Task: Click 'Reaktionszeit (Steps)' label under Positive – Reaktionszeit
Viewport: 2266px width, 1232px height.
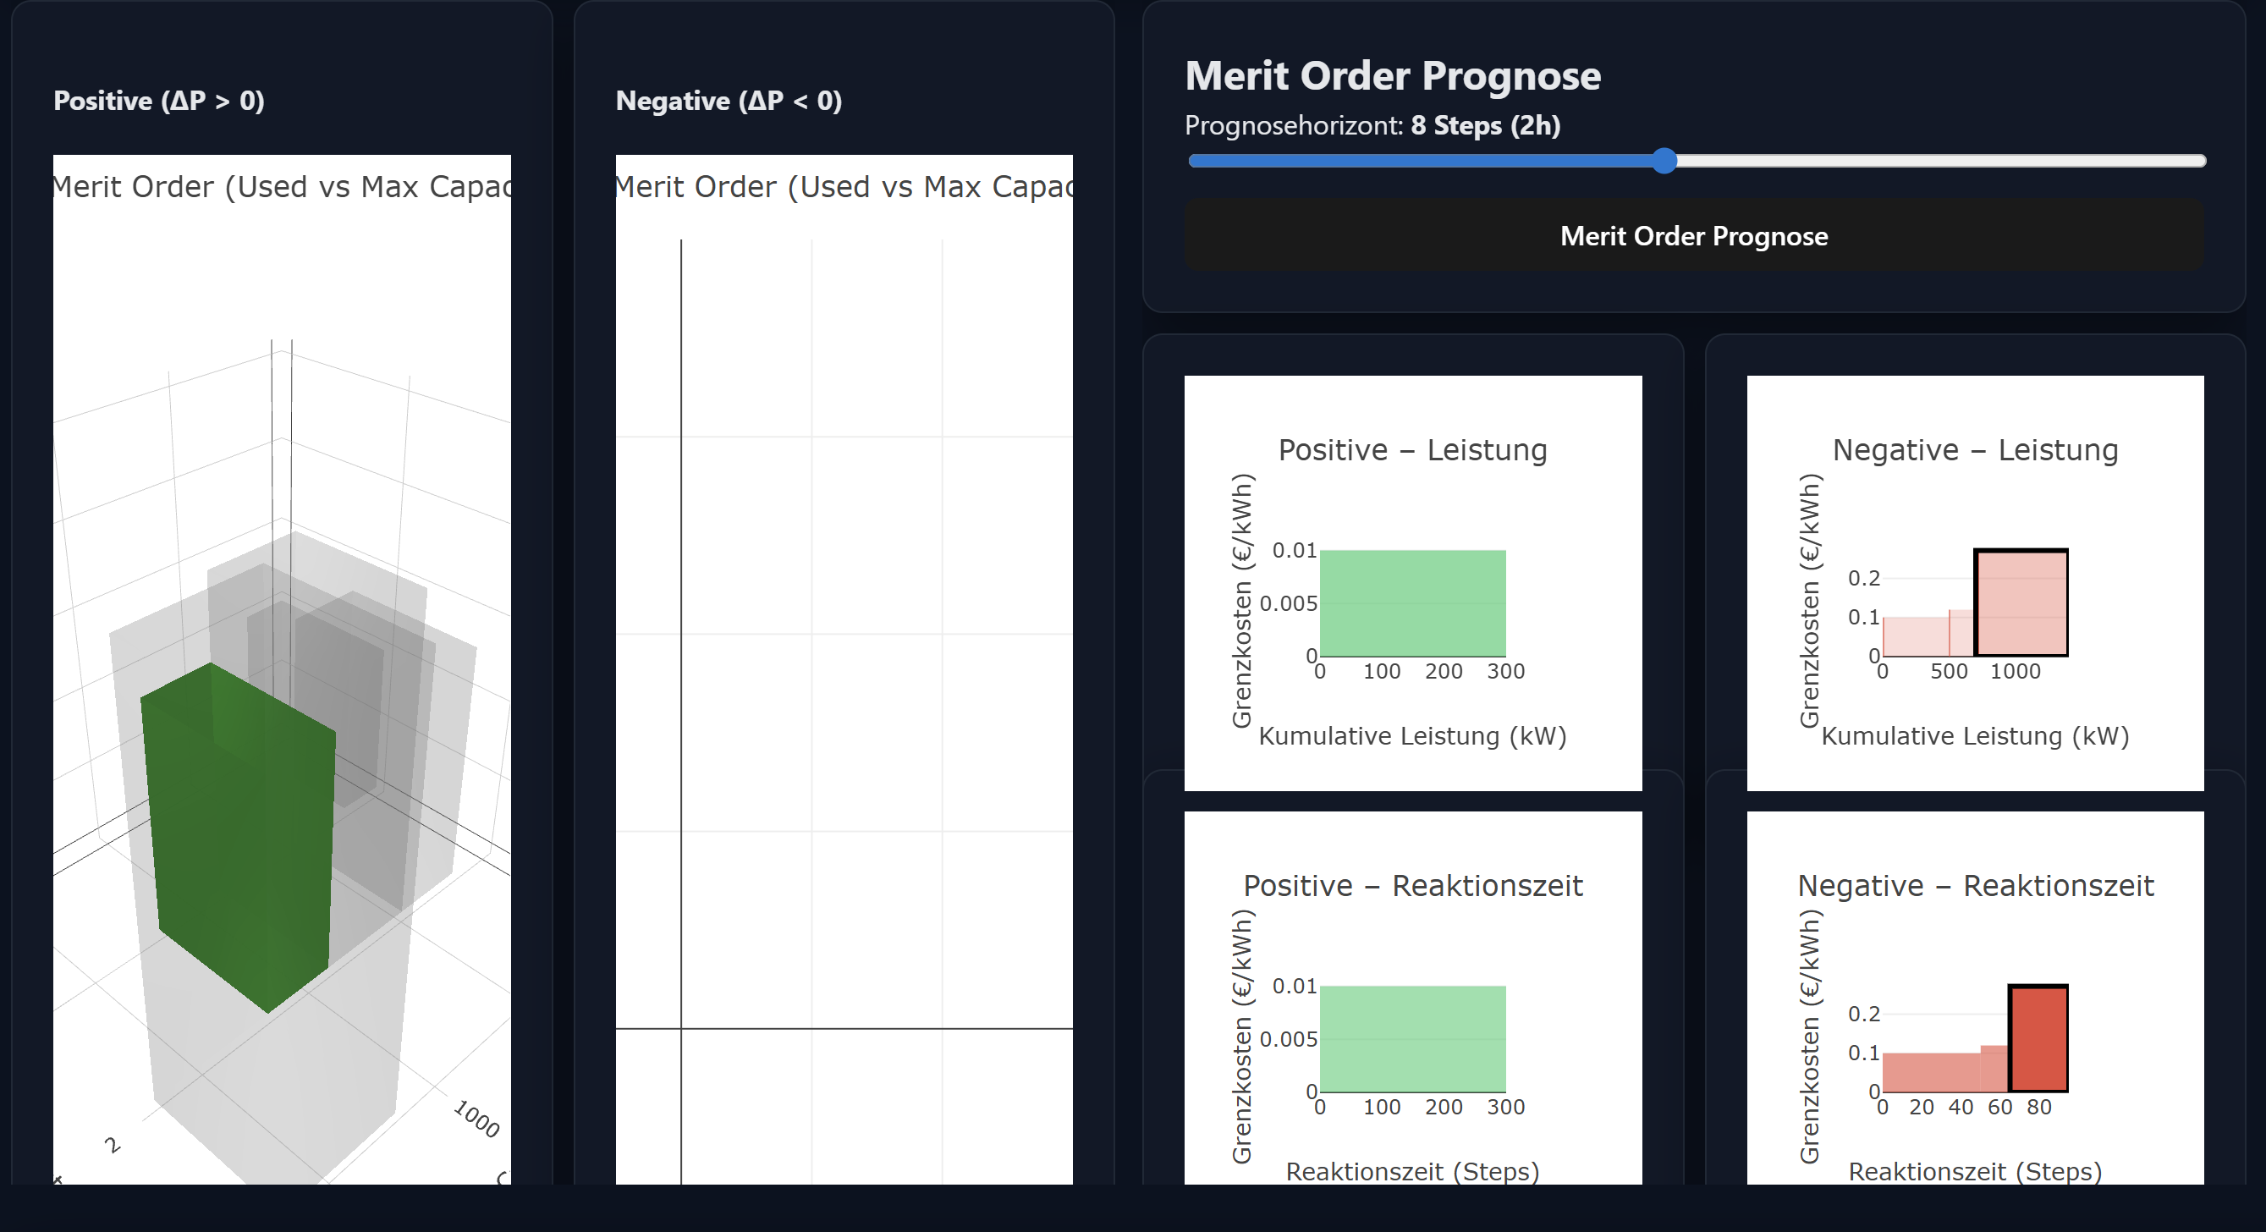Action: coord(1413,1171)
